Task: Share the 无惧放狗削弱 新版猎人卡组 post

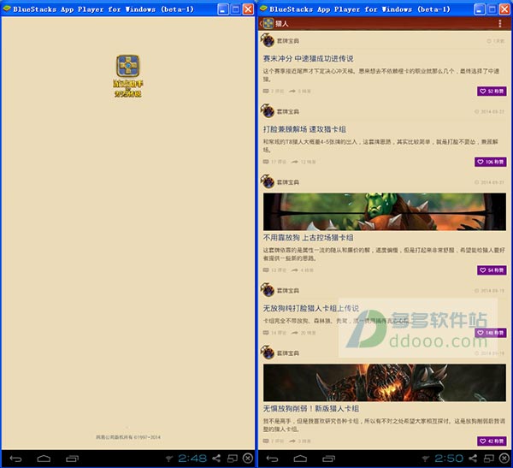Action: 300,441
